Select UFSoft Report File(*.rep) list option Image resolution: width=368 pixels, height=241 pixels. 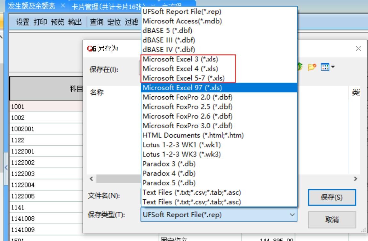click(x=219, y=12)
